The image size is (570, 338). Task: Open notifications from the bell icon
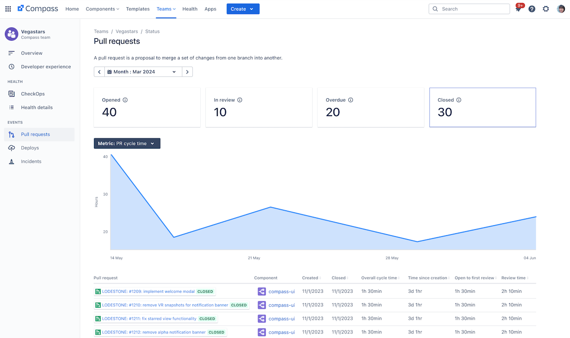(x=518, y=8)
